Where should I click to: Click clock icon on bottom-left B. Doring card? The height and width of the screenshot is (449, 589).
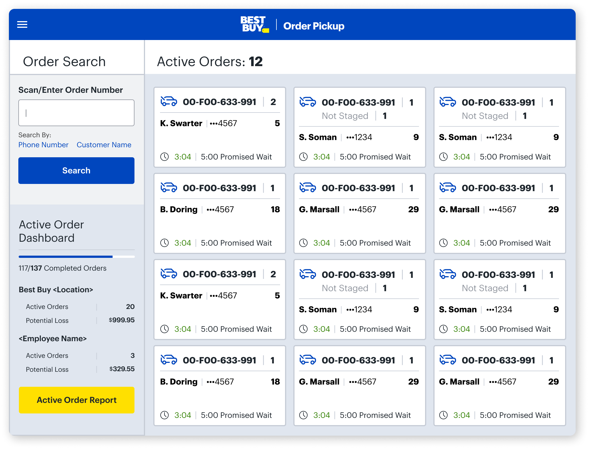tap(164, 415)
